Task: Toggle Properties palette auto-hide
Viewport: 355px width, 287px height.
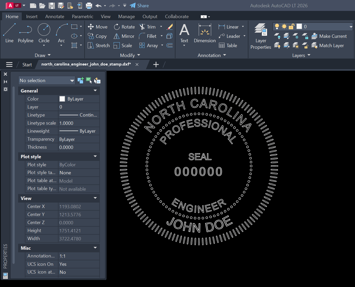Action: pyautogui.click(x=5, y=82)
